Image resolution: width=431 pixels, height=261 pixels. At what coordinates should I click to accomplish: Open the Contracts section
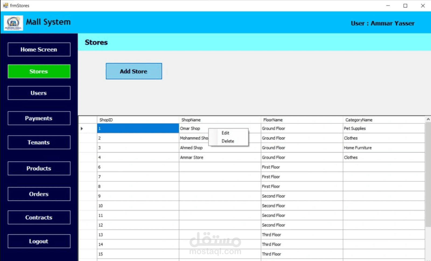(39, 218)
